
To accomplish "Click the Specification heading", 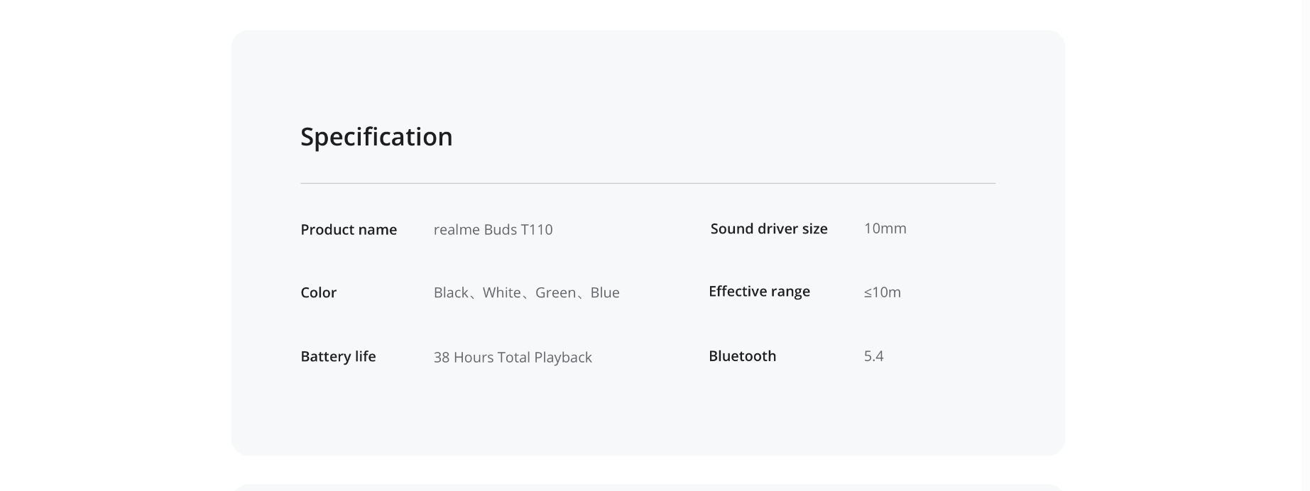I will [x=376, y=137].
